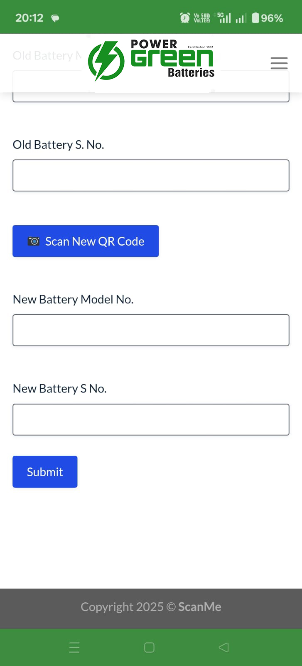This screenshot has width=302, height=666.
Task: Tap the green lightning bolt emblem
Action: tap(106, 61)
